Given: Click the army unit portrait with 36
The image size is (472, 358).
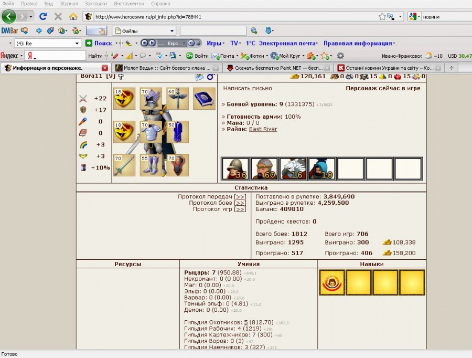Looking at the screenshot, I should (235, 169).
